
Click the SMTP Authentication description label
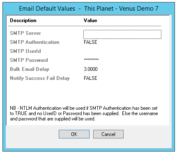coord(34,42)
